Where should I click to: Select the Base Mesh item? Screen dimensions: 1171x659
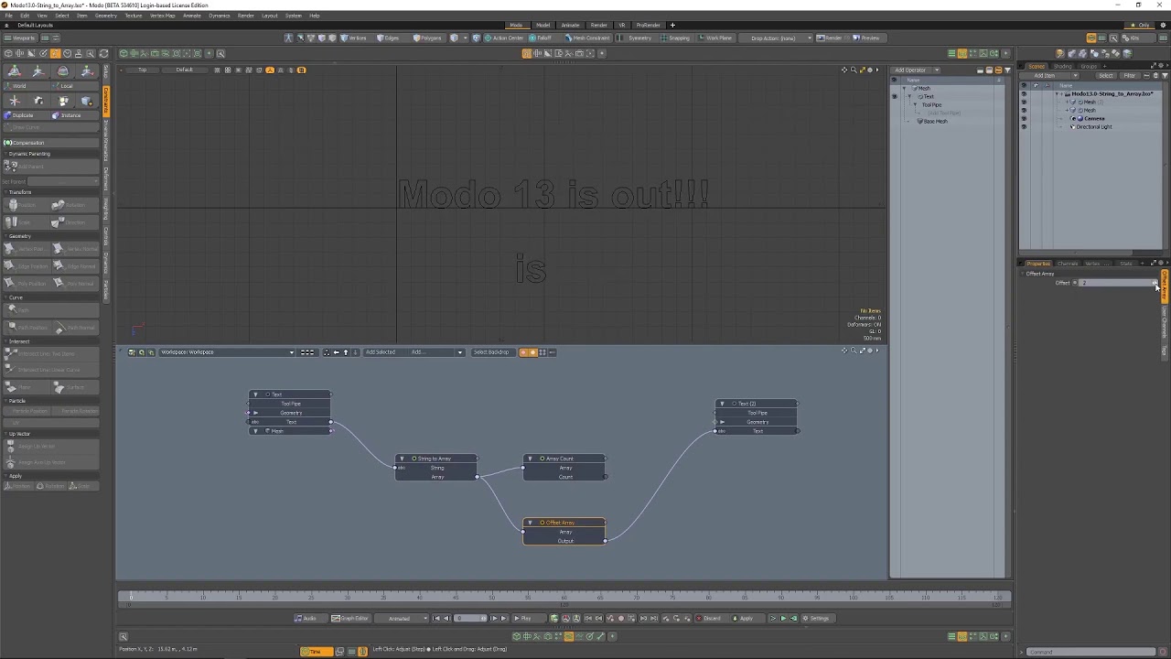(934, 122)
